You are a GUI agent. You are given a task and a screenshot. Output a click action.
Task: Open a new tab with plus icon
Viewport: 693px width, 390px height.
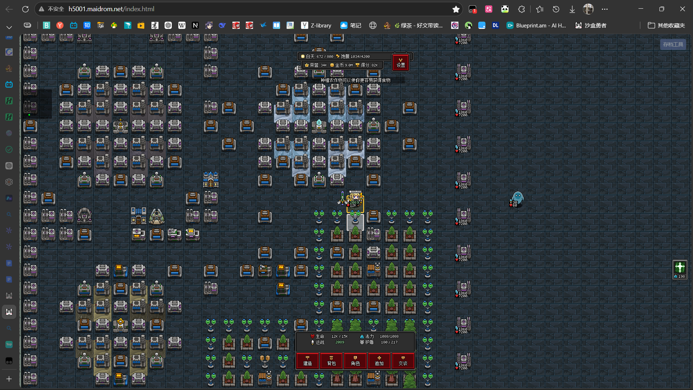(9, 379)
